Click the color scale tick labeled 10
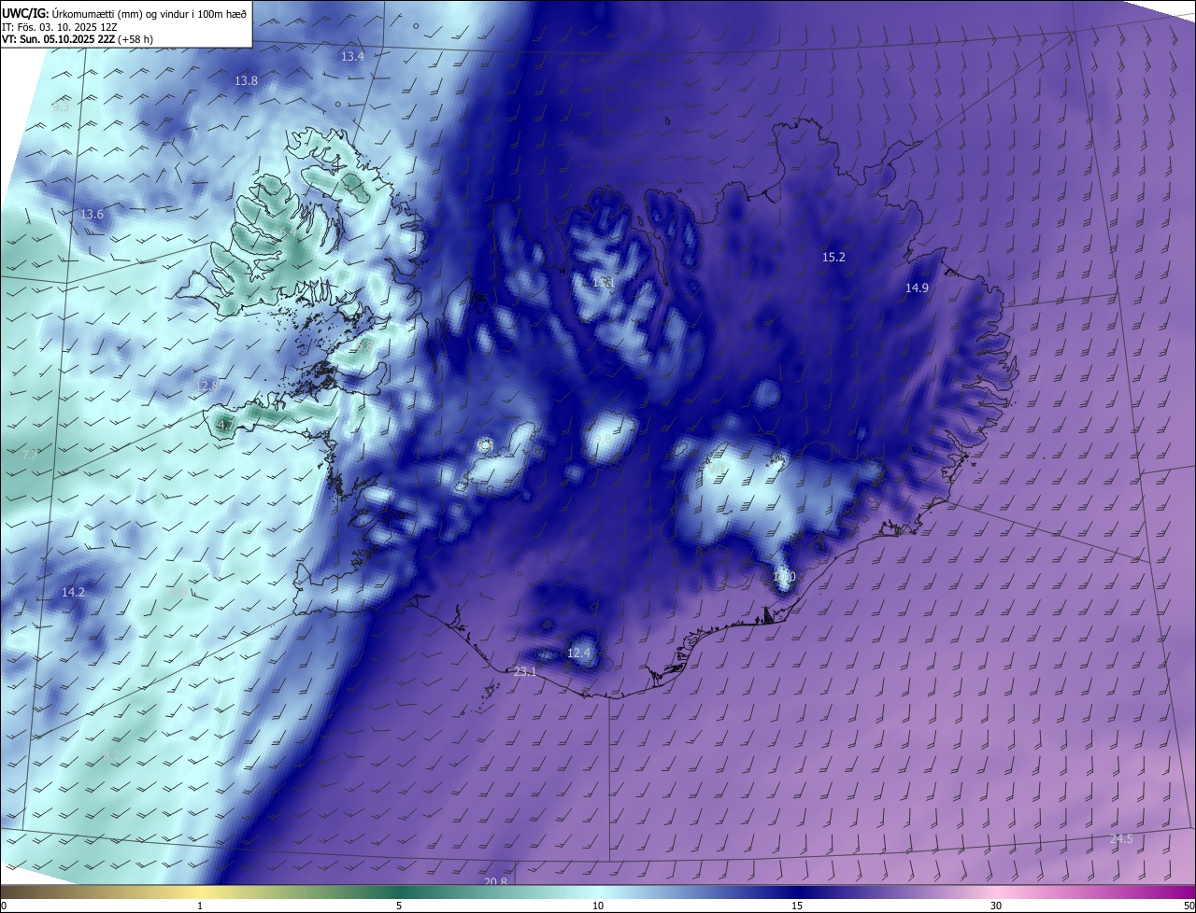This screenshot has height=913, width=1196. coord(598,906)
